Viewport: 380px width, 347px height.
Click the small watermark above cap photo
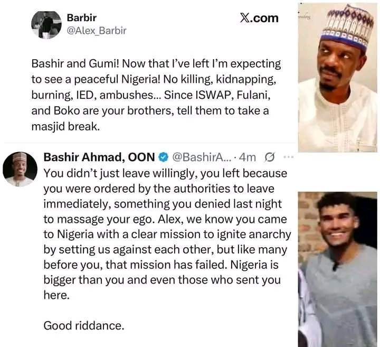click(305, 17)
